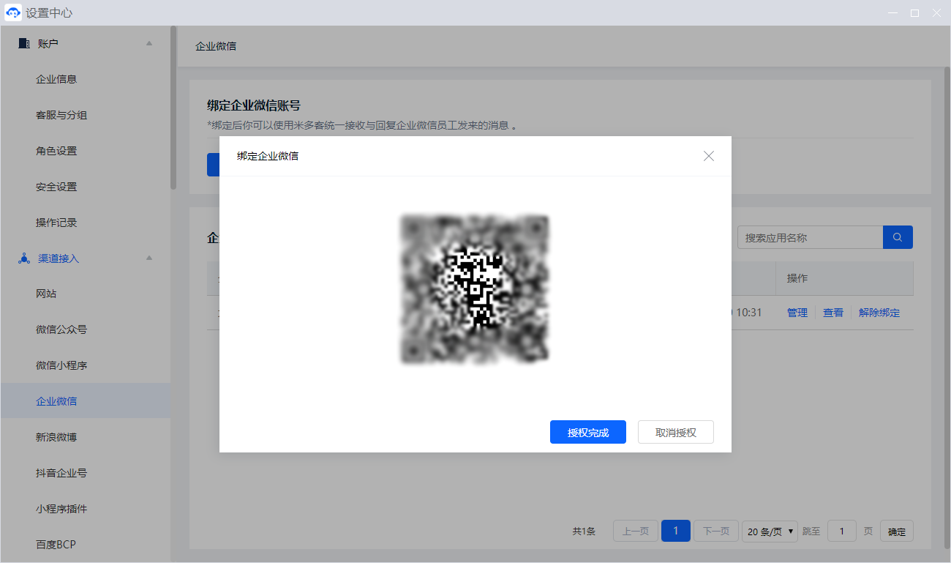The width and height of the screenshot is (951, 563).
Task: Click the 确定 pagination button
Action: click(896, 532)
